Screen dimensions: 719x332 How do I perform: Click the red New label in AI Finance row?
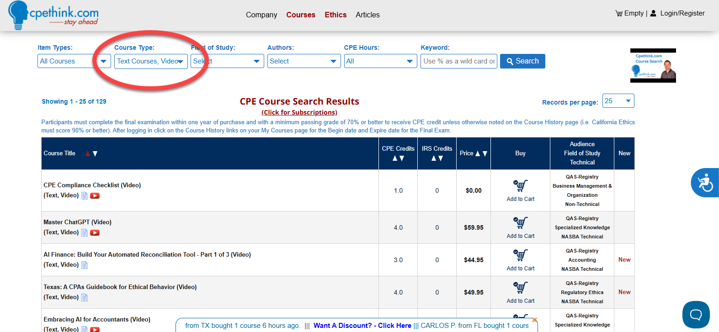(x=624, y=259)
